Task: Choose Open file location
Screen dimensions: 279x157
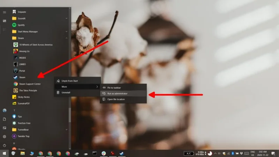Action: (123, 99)
